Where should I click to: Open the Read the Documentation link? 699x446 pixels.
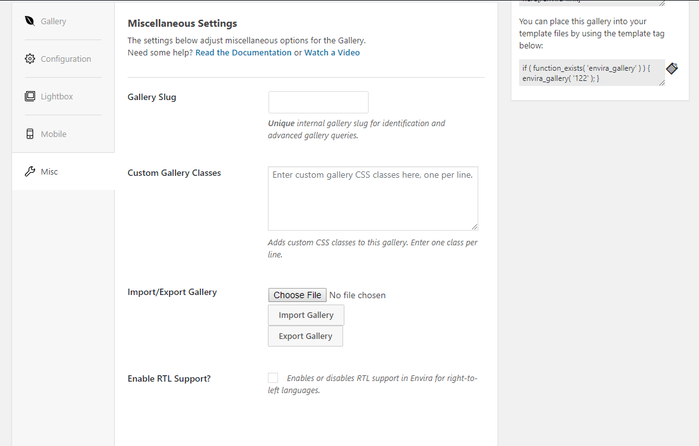pyautogui.click(x=244, y=53)
